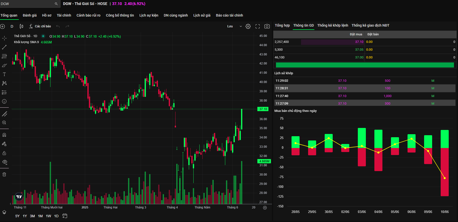Click the 'Khối lượng SMA 9' indicator legend
The image size is (458, 222).
[x=26, y=42]
